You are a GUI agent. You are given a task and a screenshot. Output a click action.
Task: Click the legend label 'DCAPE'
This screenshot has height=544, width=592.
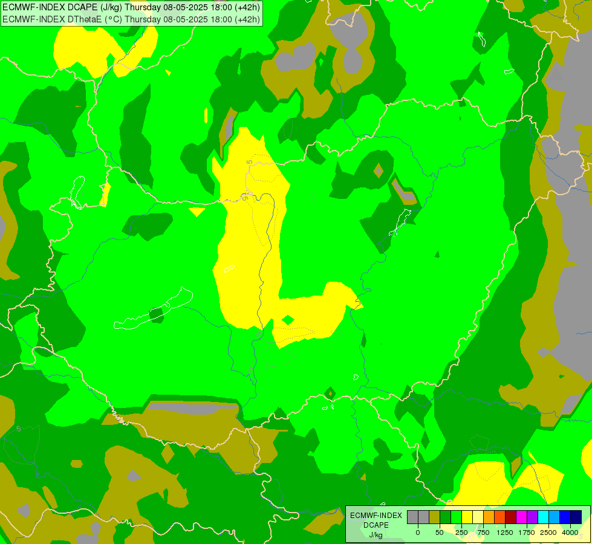[x=376, y=525]
